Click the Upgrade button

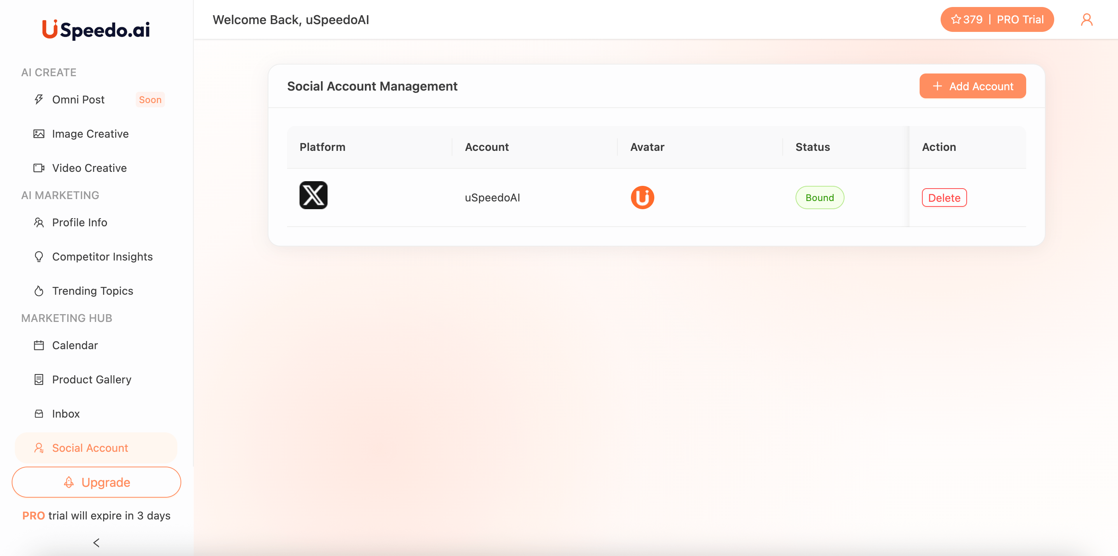pyautogui.click(x=96, y=482)
